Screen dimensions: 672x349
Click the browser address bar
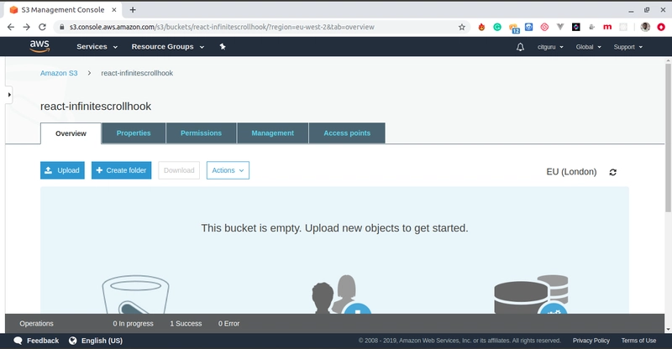tap(257, 27)
